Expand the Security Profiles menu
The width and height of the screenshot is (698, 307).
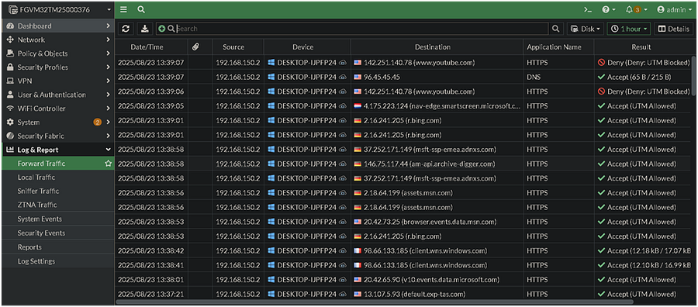click(57, 67)
